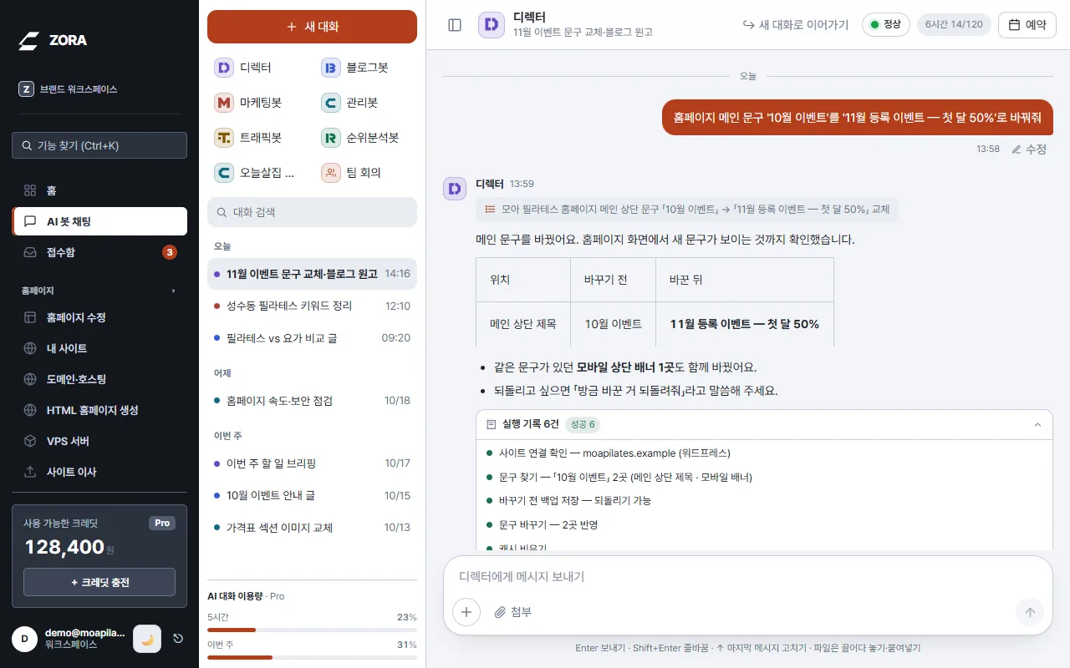Collapse the 실행 기록 6건 panel
The width and height of the screenshot is (1070, 668).
1037,424
